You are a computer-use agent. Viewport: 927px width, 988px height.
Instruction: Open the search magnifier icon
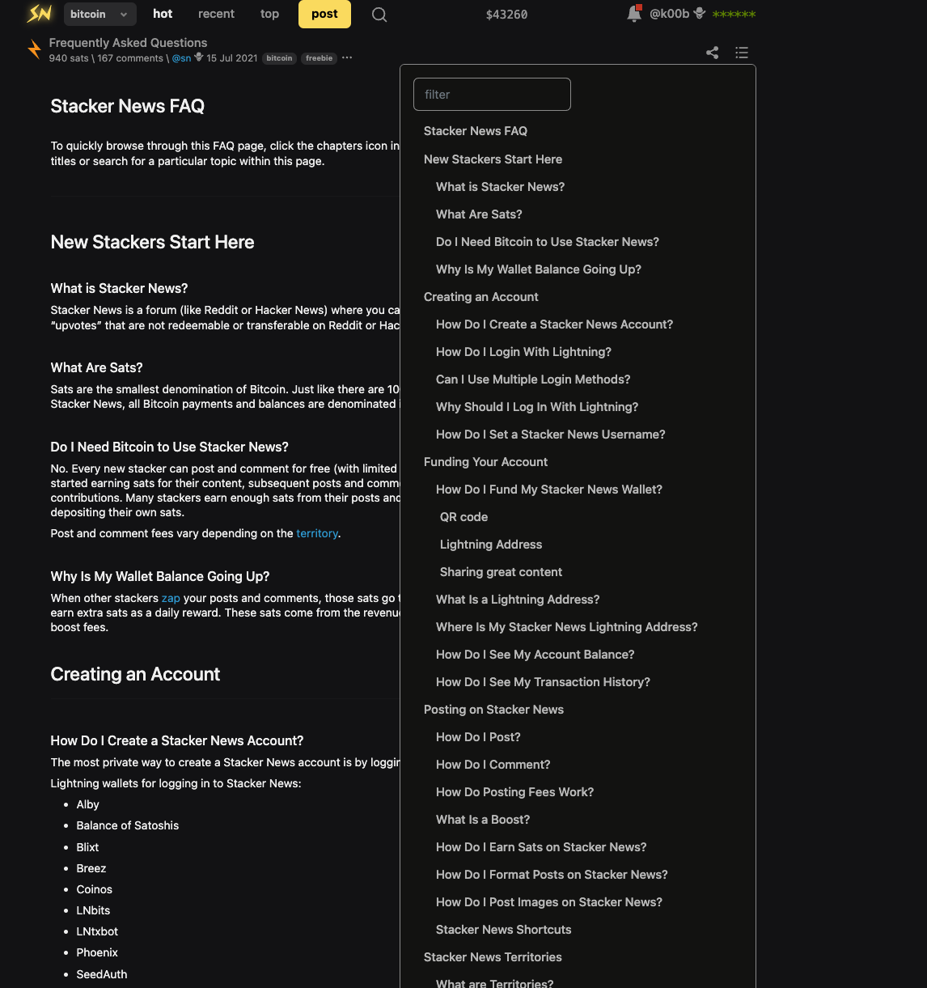[379, 15]
